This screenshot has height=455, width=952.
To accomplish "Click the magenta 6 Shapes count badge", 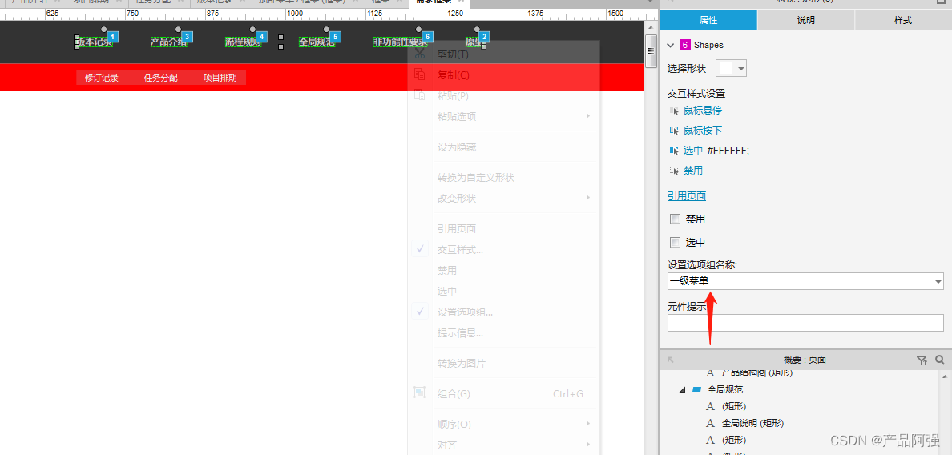I will (685, 45).
